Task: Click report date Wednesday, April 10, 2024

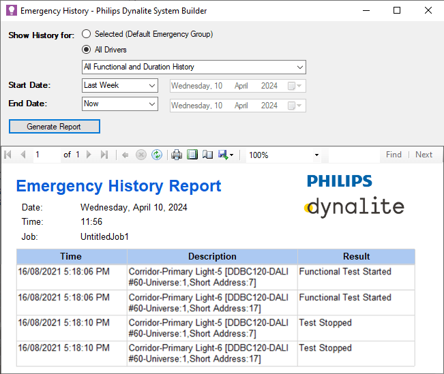Action: 134,207
